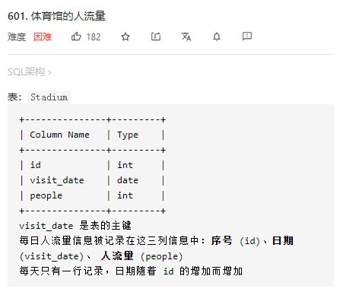Click the chevron next to SQL架构
The width and height of the screenshot is (343, 292).
click(x=49, y=73)
